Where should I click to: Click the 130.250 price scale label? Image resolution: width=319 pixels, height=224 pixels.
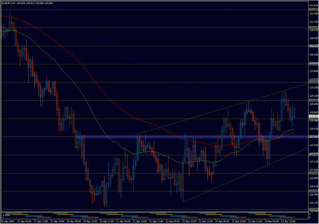[314, 55]
